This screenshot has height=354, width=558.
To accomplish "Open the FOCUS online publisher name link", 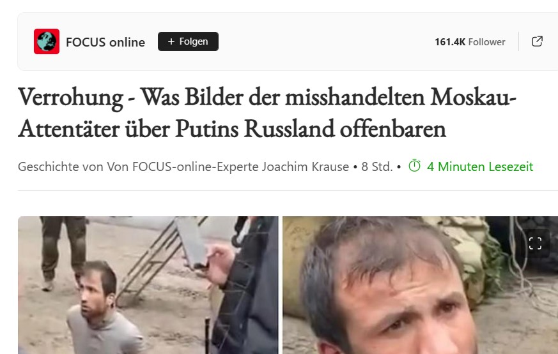I will point(105,42).
